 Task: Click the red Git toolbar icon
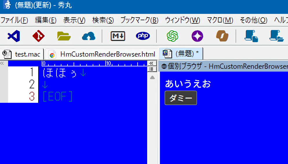click(x=39, y=36)
